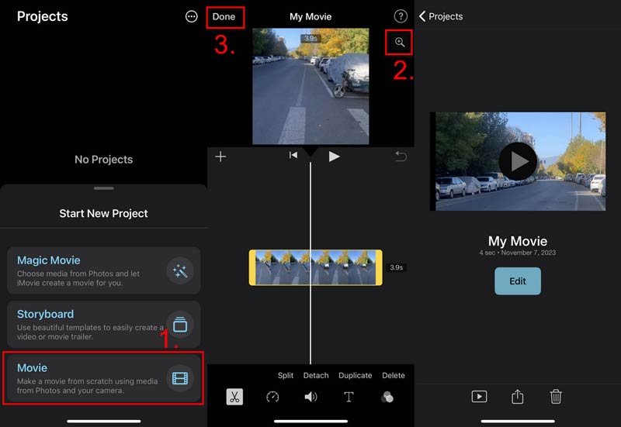Delete the project with the trash icon
This screenshot has width=621, height=427.
point(556,396)
